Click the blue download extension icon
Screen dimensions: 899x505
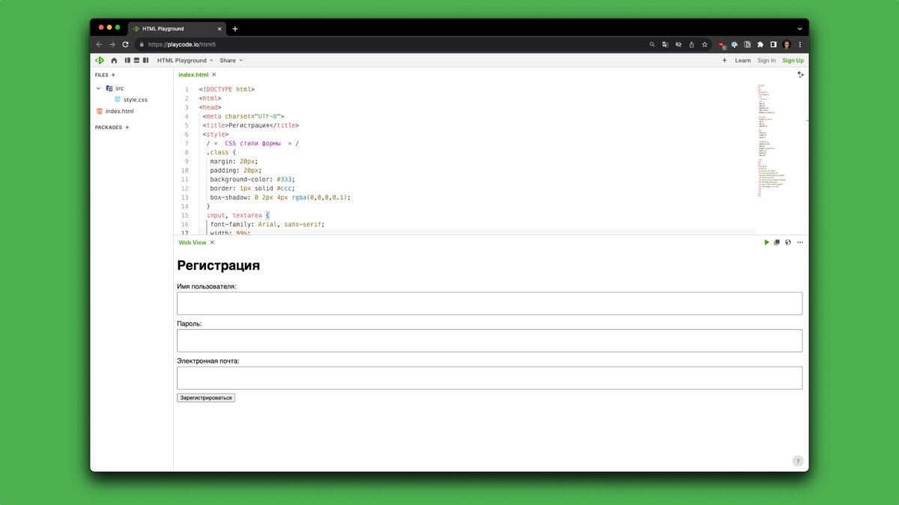[735, 44]
